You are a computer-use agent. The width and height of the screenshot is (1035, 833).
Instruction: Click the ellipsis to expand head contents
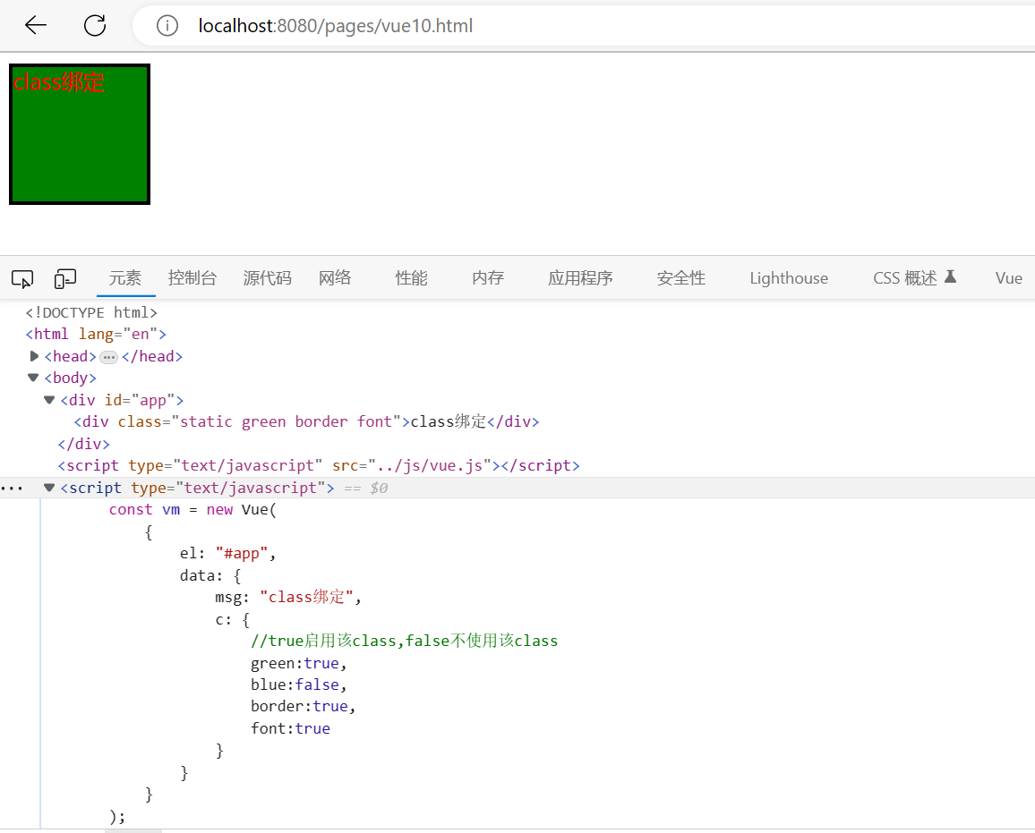pyautogui.click(x=108, y=356)
